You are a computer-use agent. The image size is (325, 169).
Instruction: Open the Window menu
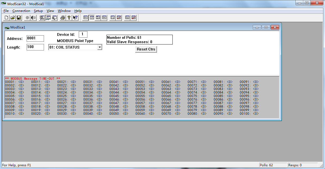pyautogui.click(x=64, y=11)
